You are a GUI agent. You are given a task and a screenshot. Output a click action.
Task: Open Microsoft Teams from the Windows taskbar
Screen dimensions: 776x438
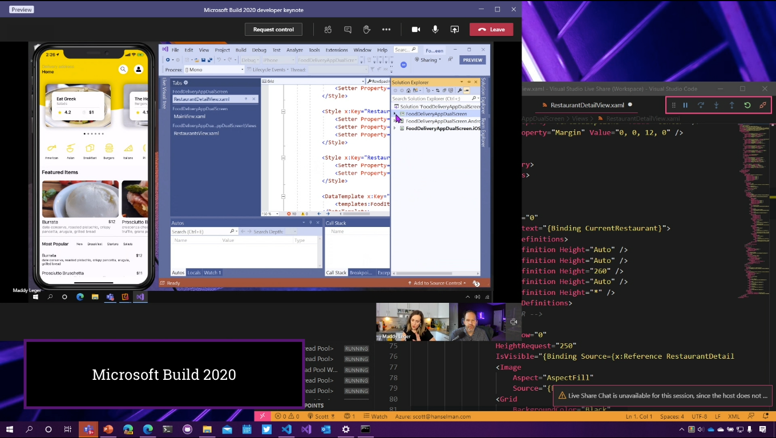click(88, 429)
